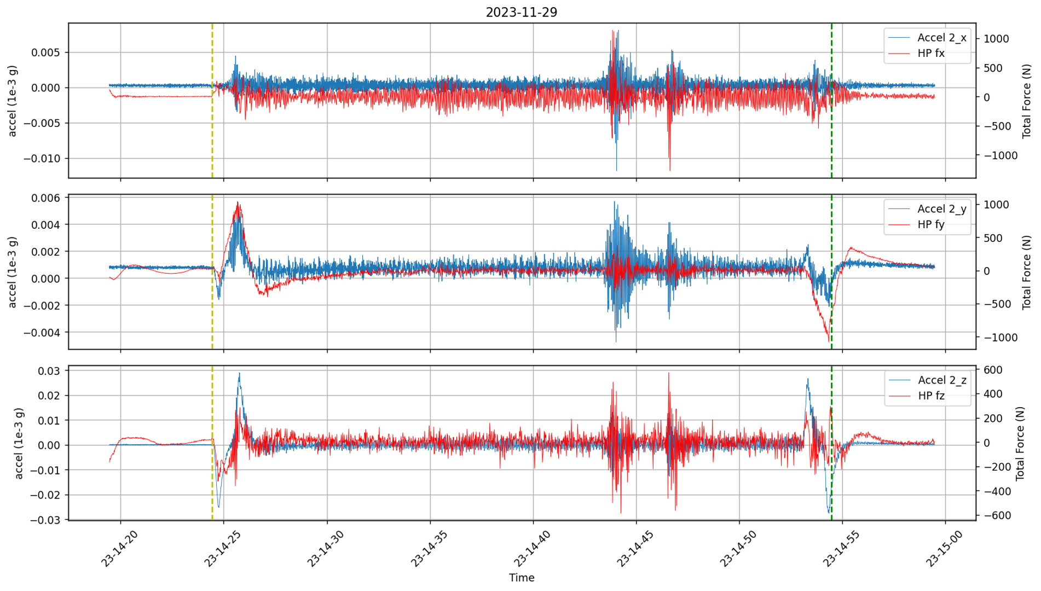Click the -0.005 y-axis tick label
The width and height of the screenshot is (1041, 591).
[42, 123]
